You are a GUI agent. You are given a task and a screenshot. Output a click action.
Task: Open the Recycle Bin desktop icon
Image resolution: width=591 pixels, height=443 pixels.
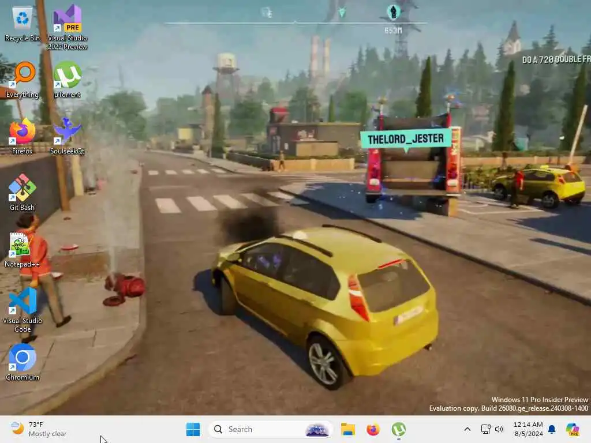tap(23, 23)
